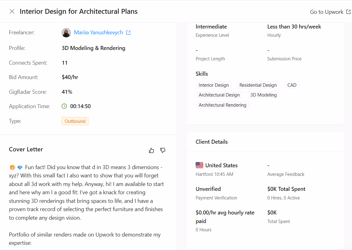Click the 3D Modeling & Rendering profile value
The width and height of the screenshot is (352, 250).
pos(94,48)
